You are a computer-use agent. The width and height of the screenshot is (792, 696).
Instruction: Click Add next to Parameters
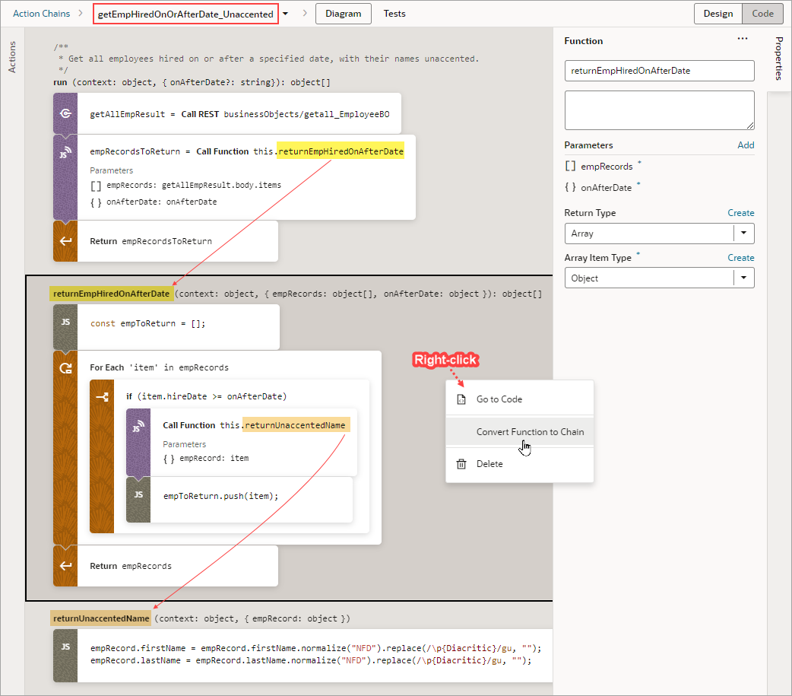coord(746,145)
